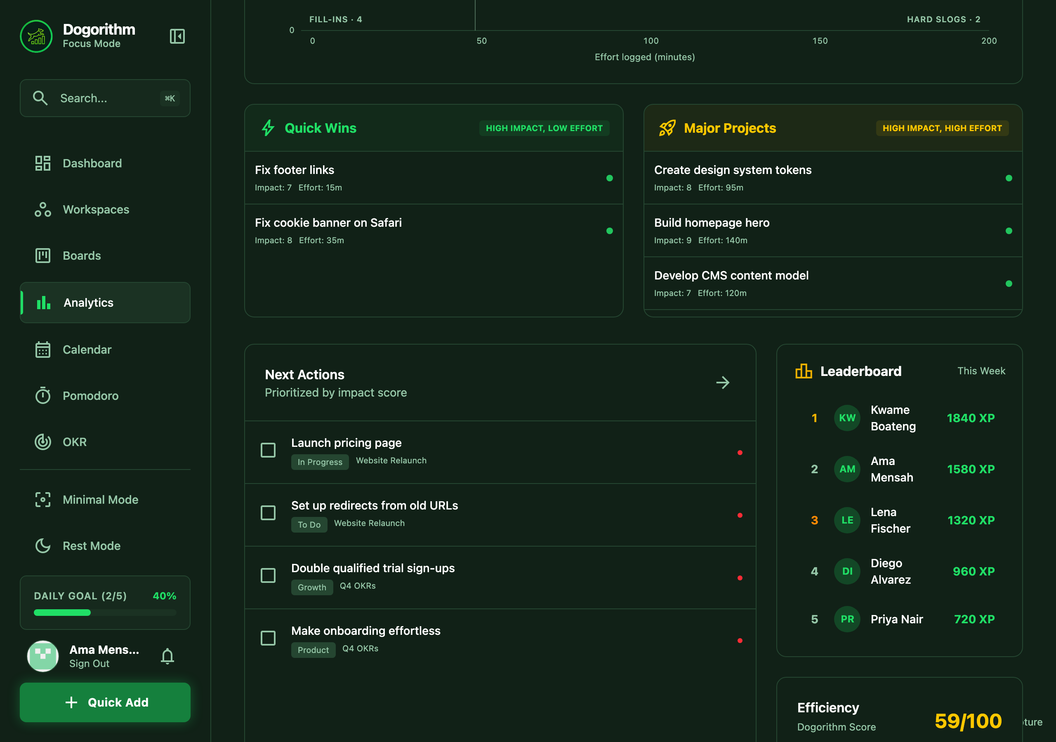
Task: Click the Sign Out link
Action: (x=89, y=663)
